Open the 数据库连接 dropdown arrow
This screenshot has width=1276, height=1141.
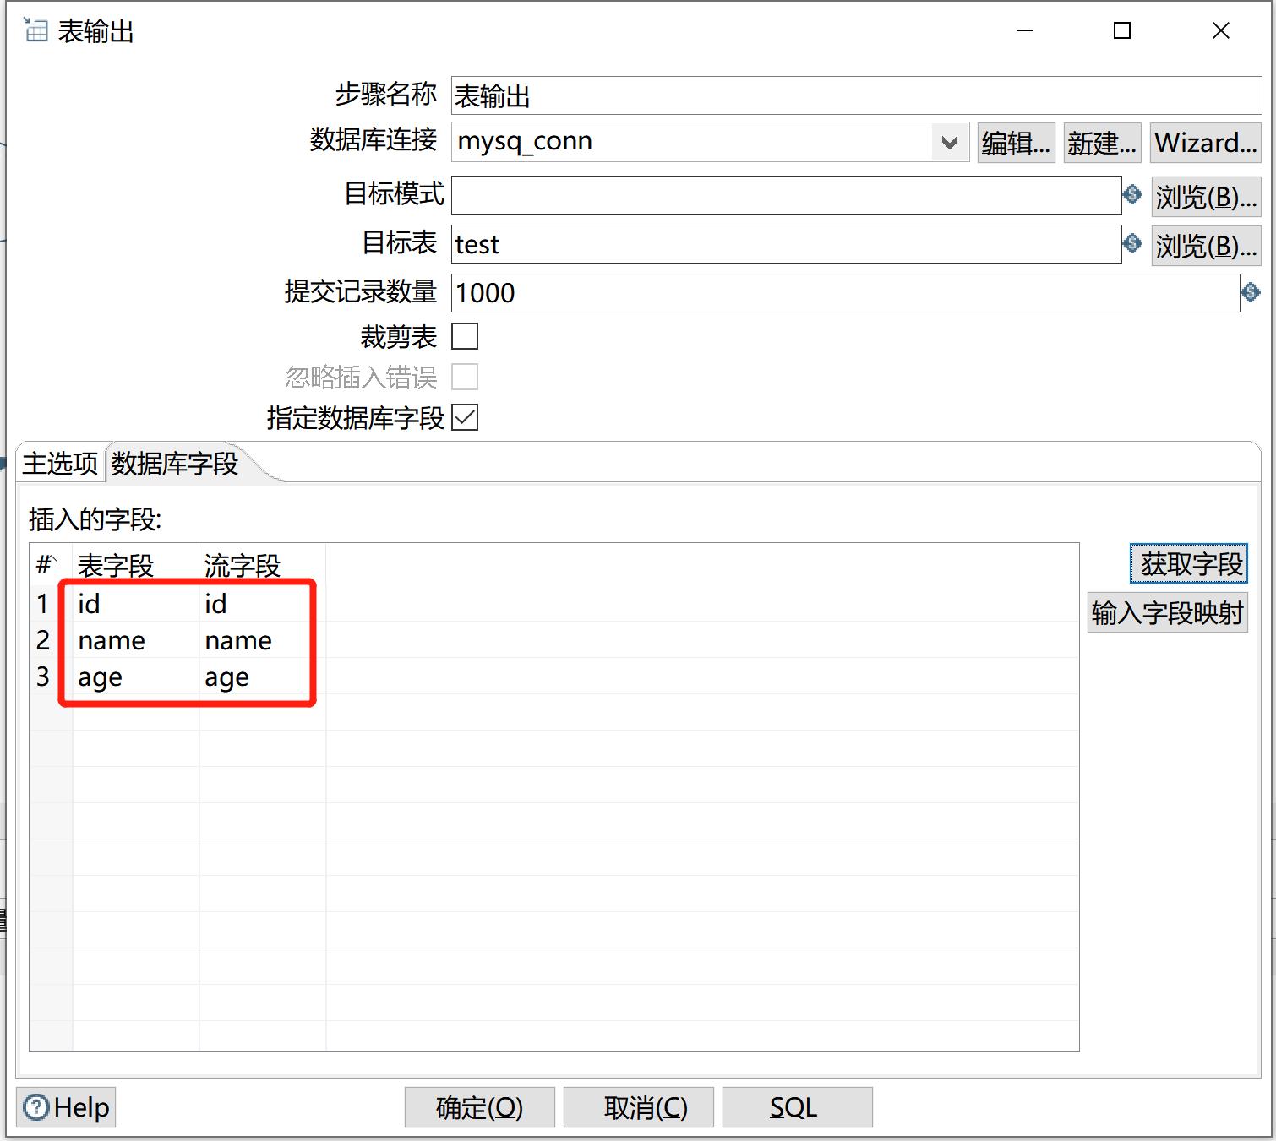point(950,142)
